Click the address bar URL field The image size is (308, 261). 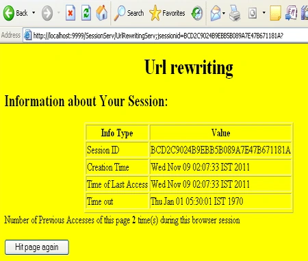(166, 36)
